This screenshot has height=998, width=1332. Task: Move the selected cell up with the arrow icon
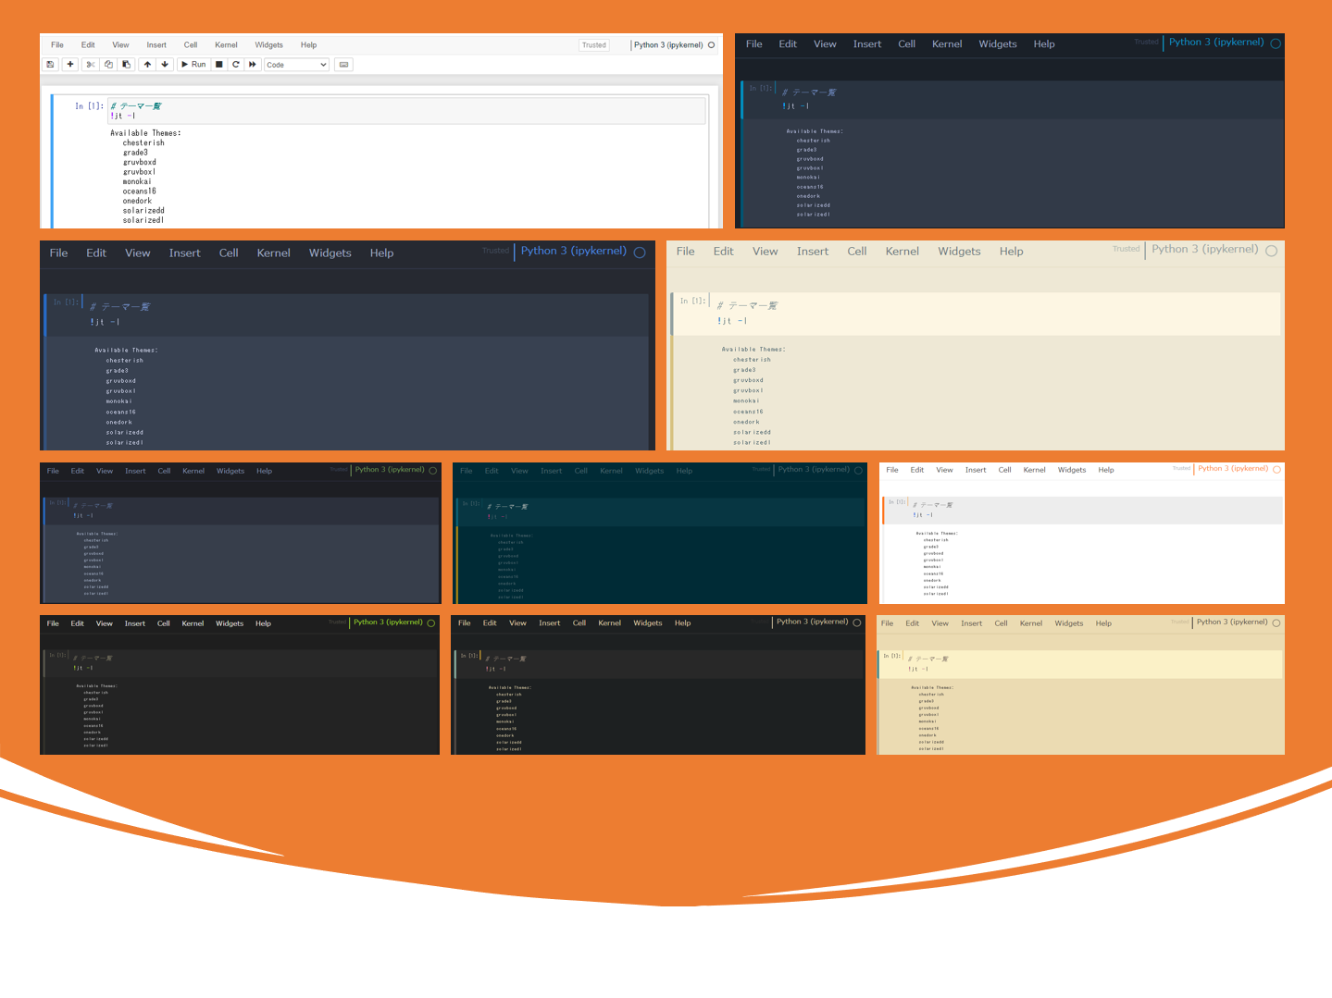[147, 65]
